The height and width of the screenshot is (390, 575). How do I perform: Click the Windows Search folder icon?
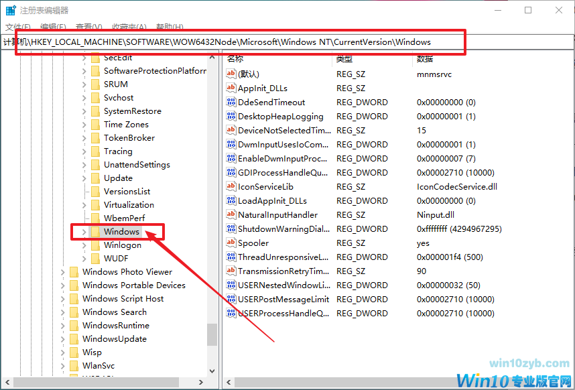74,312
